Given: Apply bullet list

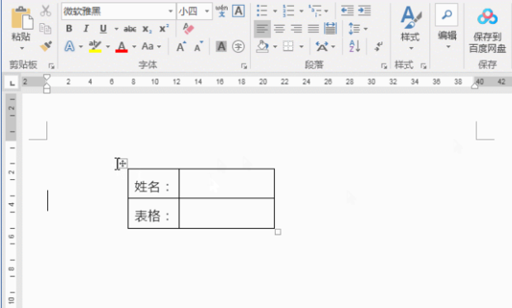Looking at the screenshot, I should tap(262, 11).
